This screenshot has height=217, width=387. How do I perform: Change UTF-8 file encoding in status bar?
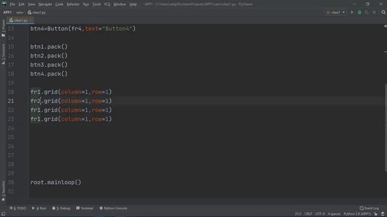320,214
